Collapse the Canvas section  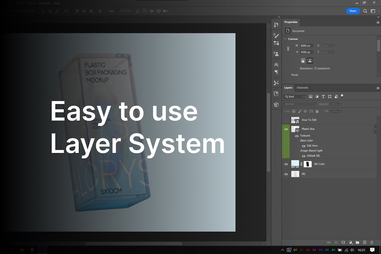(x=285, y=39)
